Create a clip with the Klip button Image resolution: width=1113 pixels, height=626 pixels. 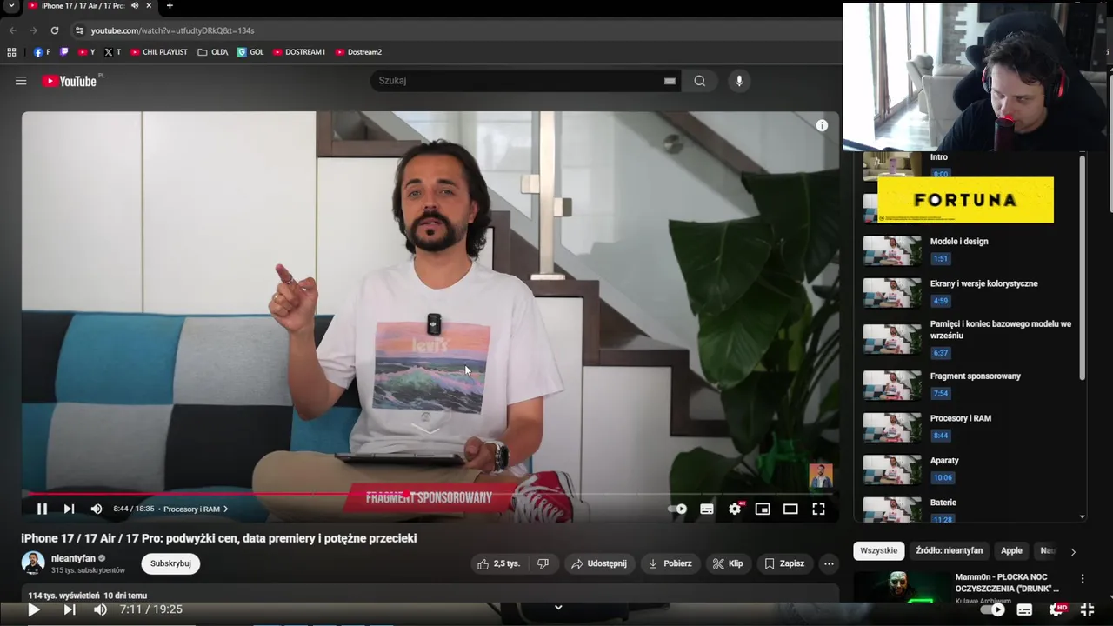[728, 563]
